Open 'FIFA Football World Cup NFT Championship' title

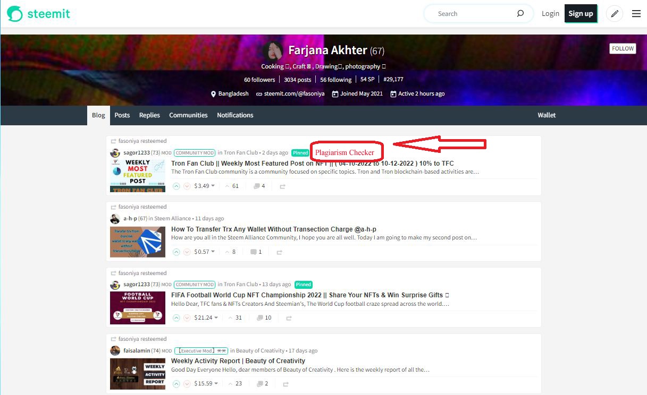pos(310,295)
